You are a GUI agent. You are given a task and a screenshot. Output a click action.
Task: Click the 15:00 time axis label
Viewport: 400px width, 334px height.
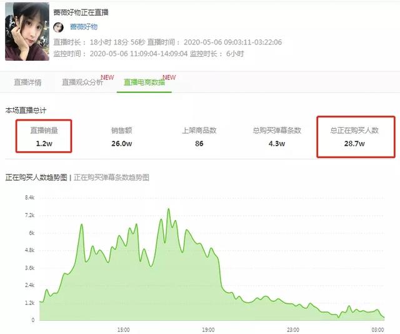[x=124, y=330]
